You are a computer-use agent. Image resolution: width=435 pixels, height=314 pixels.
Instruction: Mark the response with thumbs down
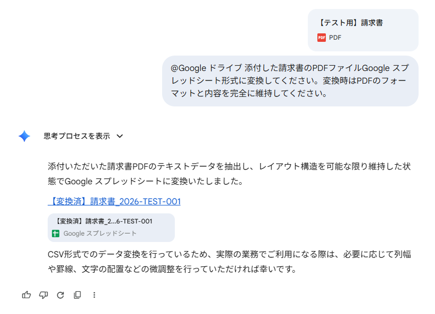(43, 295)
